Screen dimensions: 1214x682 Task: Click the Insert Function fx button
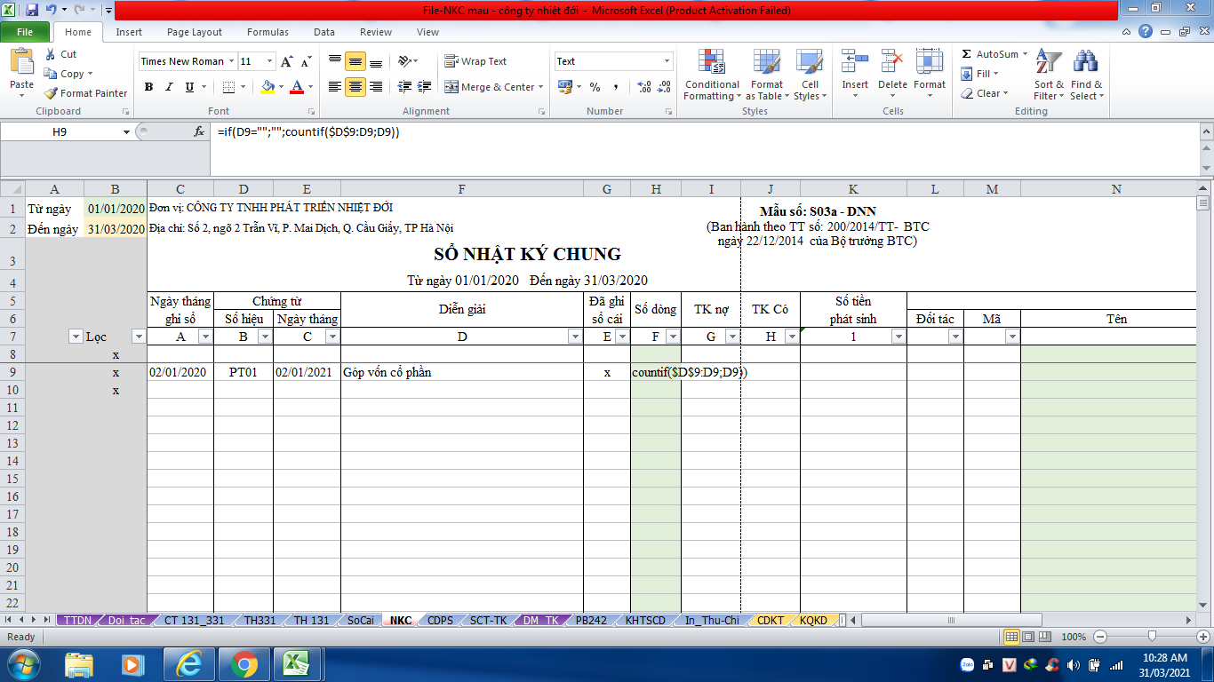pos(199,131)
